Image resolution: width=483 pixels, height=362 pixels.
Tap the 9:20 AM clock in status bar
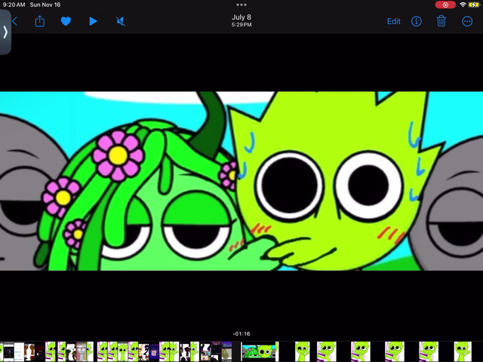pos(14,5)
